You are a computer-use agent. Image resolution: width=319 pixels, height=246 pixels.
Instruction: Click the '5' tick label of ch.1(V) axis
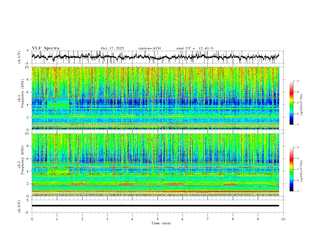point(29,51)
